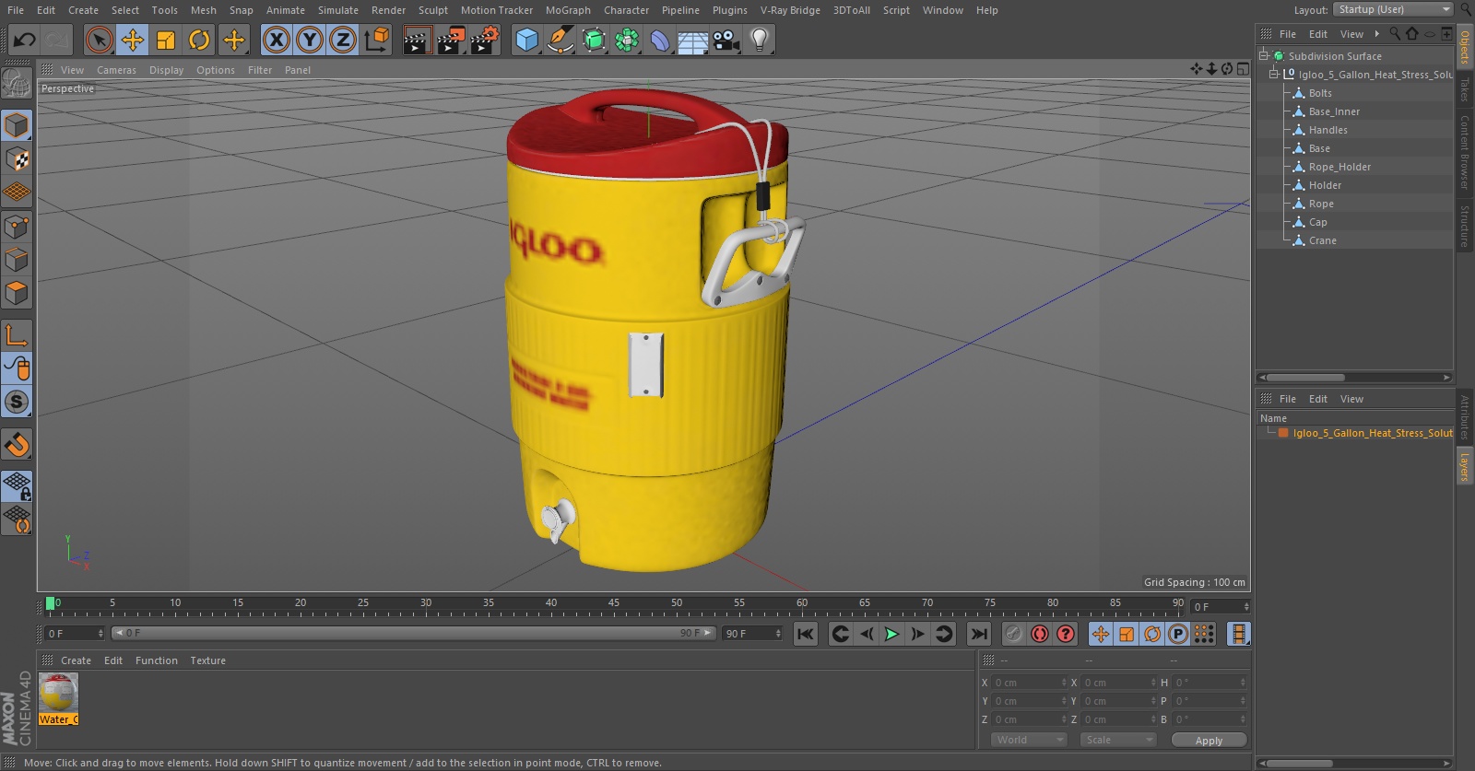Enable Edges mode in left toolbar

[17, 260]
